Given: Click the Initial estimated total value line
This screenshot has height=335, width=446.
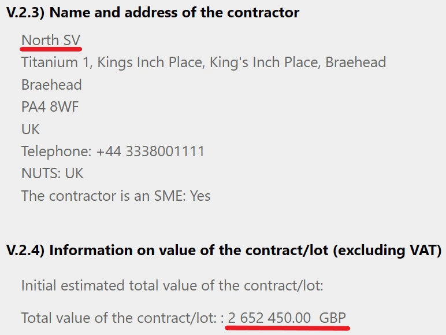Looking at the screenshot, I should pos(172,285).
